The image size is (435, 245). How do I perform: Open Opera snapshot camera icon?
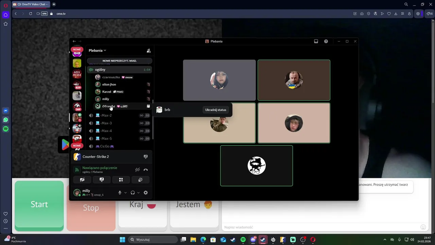coord(362,14)
